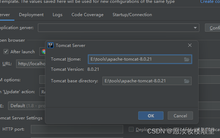Click the Create configuration link
220x138 pixels.
pyautogui.click(x=210, y=2)
